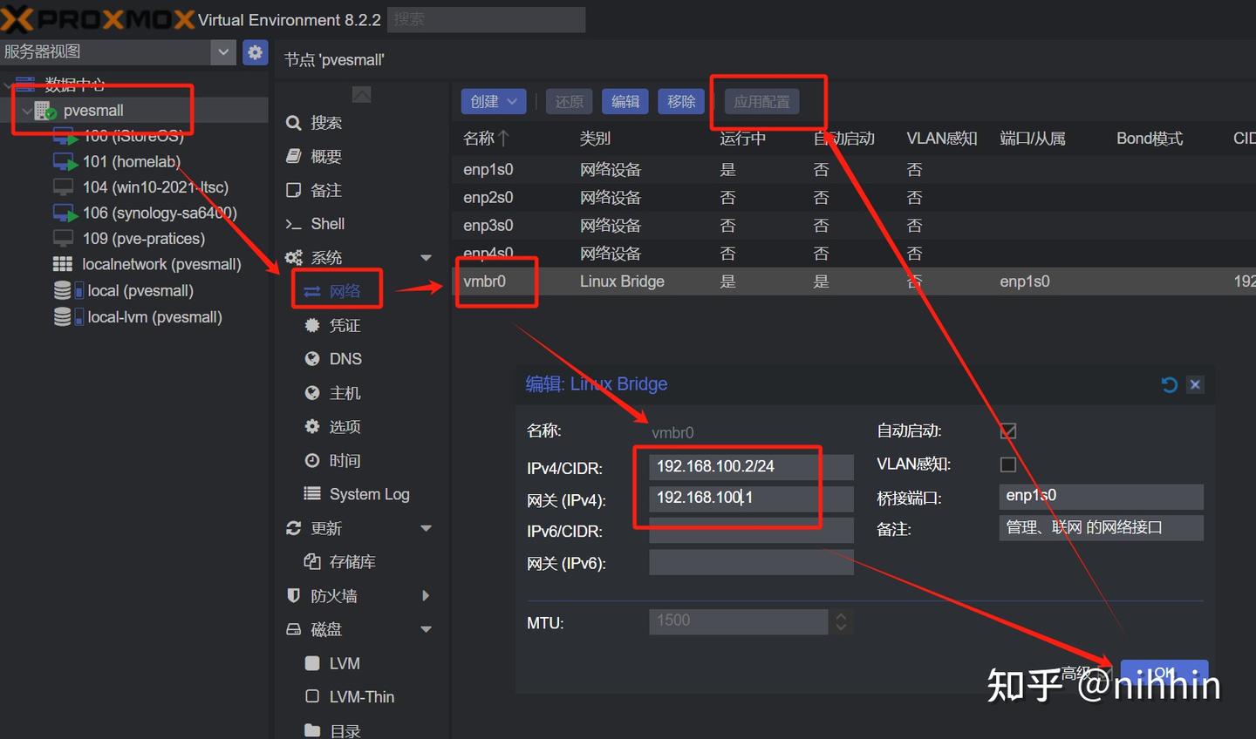
Task: Toggle the VLAN感知 checkbox in dialog
Action: coord(1008,464)
